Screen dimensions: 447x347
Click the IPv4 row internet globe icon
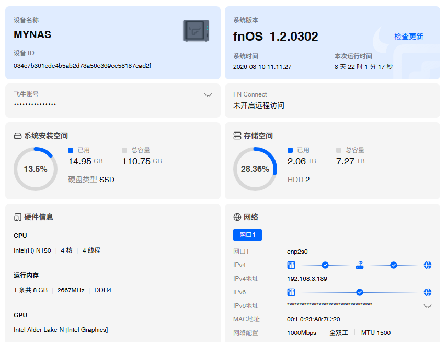427,265
